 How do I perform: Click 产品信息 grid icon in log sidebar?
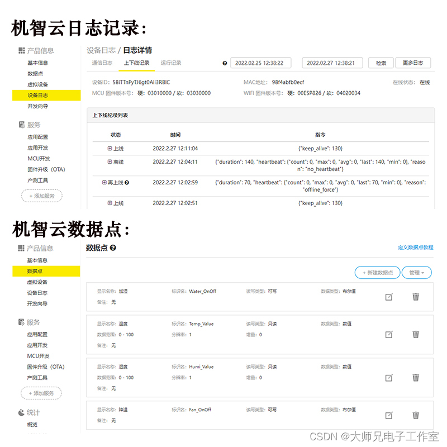[22, 50]
